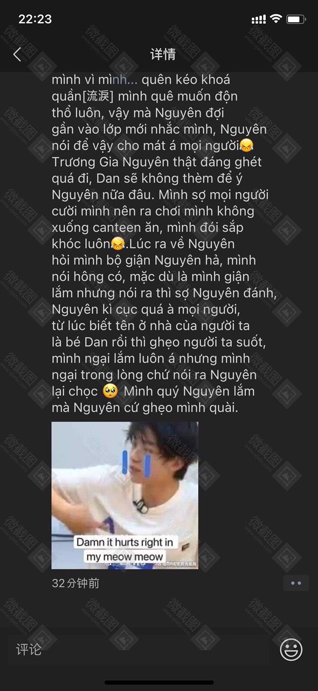Tap the cellular signal bars icon
The width and height of the screenshot is (318, 691).
259,19
